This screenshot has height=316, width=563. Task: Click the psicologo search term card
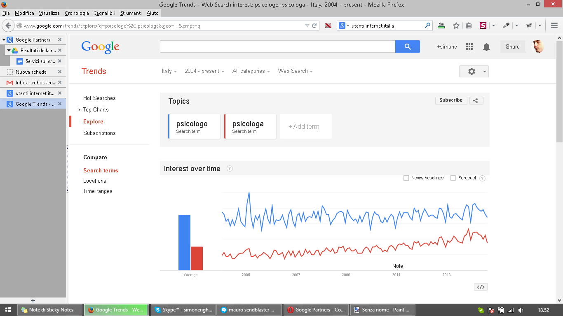coord(194,126)
